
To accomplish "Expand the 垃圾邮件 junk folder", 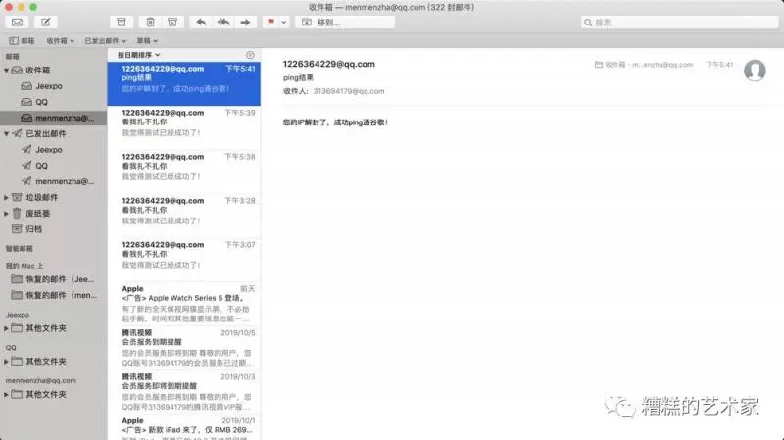I will click(6, 198).
